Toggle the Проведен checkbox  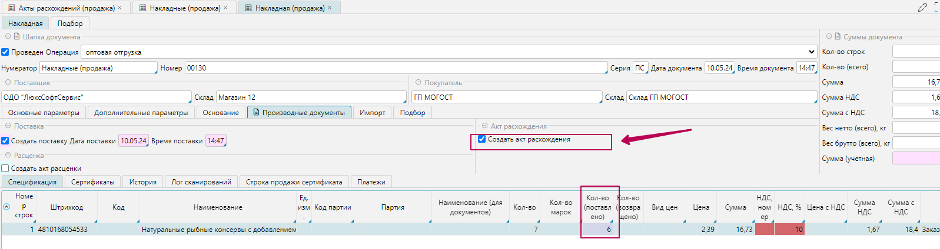(5, 52)
